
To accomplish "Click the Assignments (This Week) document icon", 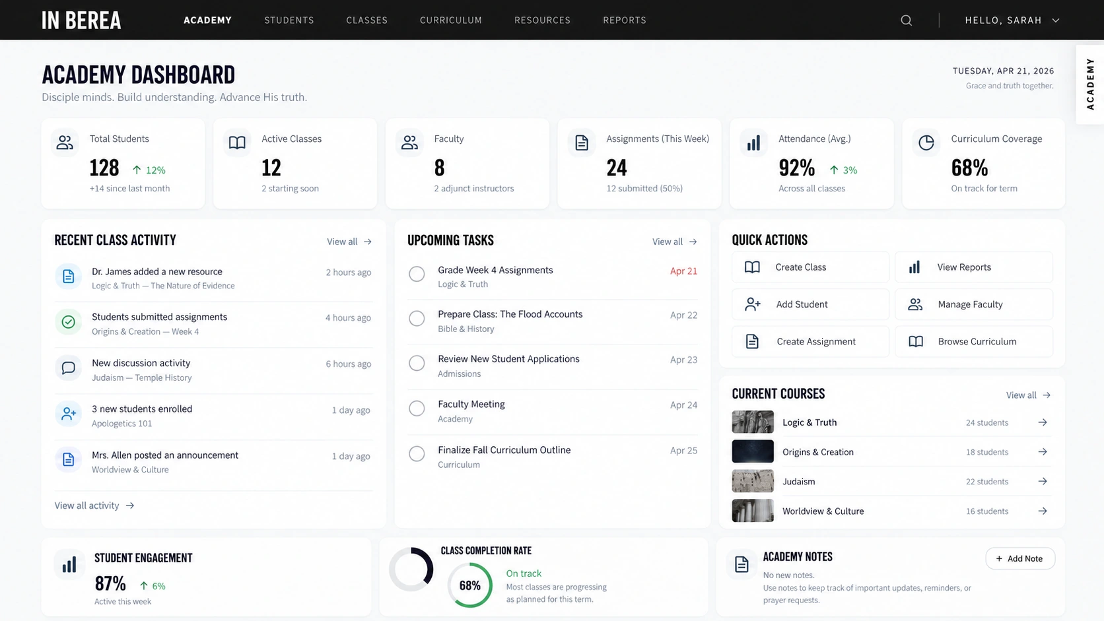I will tap(582, 143).
